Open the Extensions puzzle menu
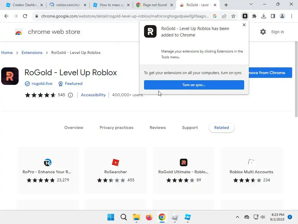The height and width of the screenshot is (224, 298). (x=254, y=16)
